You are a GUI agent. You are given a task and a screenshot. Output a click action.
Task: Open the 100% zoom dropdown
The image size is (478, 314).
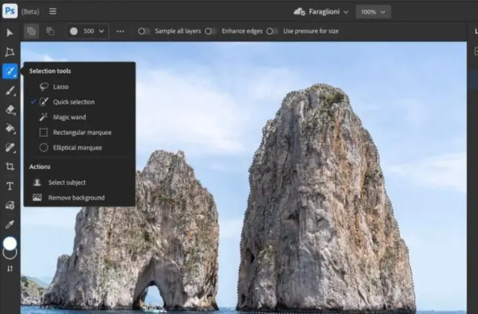pos(373,12)
